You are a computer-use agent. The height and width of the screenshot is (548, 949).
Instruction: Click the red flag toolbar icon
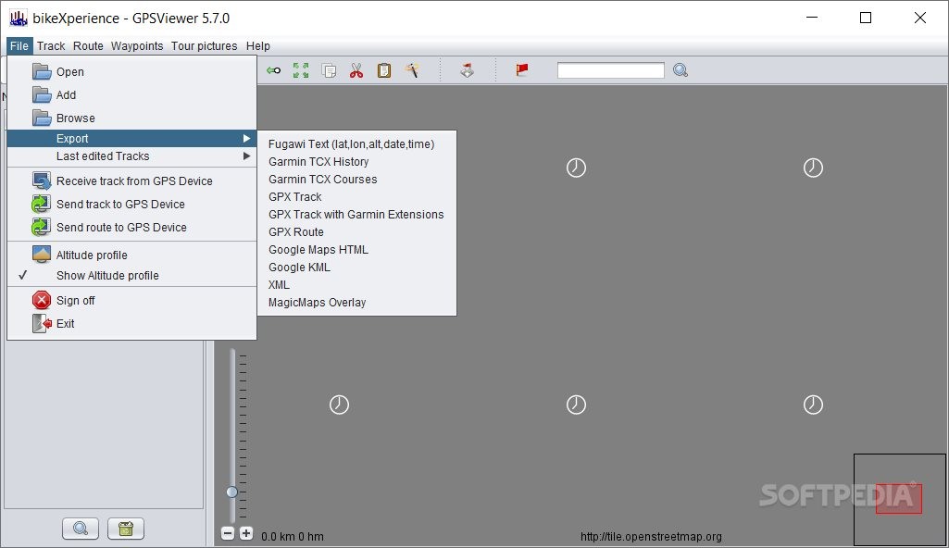521,70
